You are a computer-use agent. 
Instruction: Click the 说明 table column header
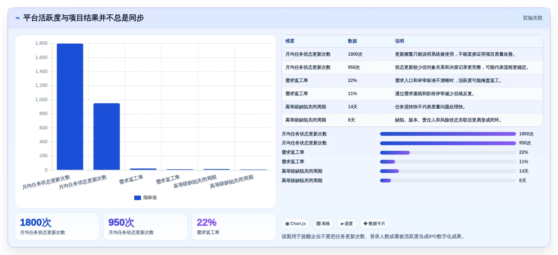(400, 41)
